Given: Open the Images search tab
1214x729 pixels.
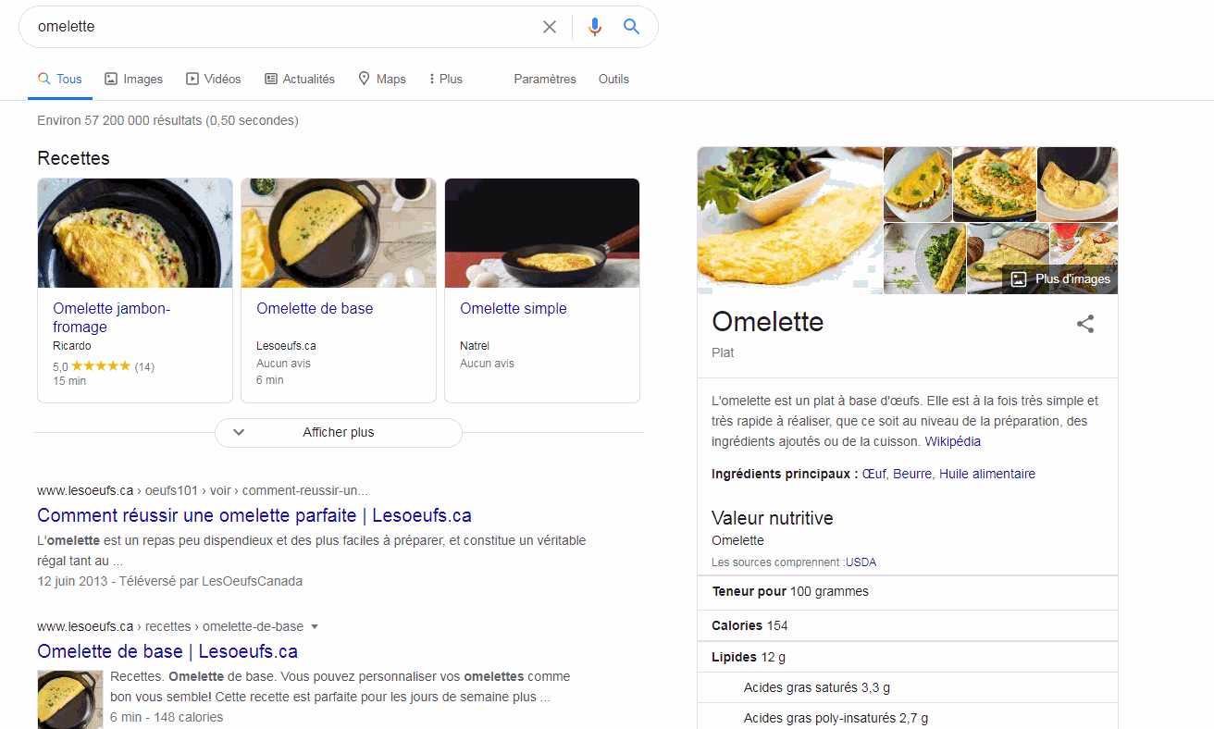Looking at the screenshot, I should [x=133, y=80].
